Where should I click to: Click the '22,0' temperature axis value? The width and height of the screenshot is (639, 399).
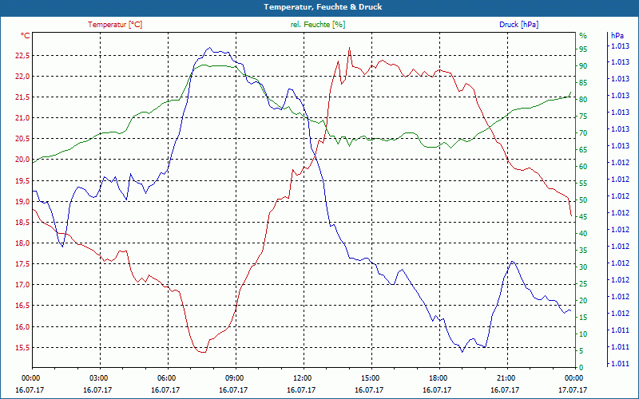coord(22,77)
